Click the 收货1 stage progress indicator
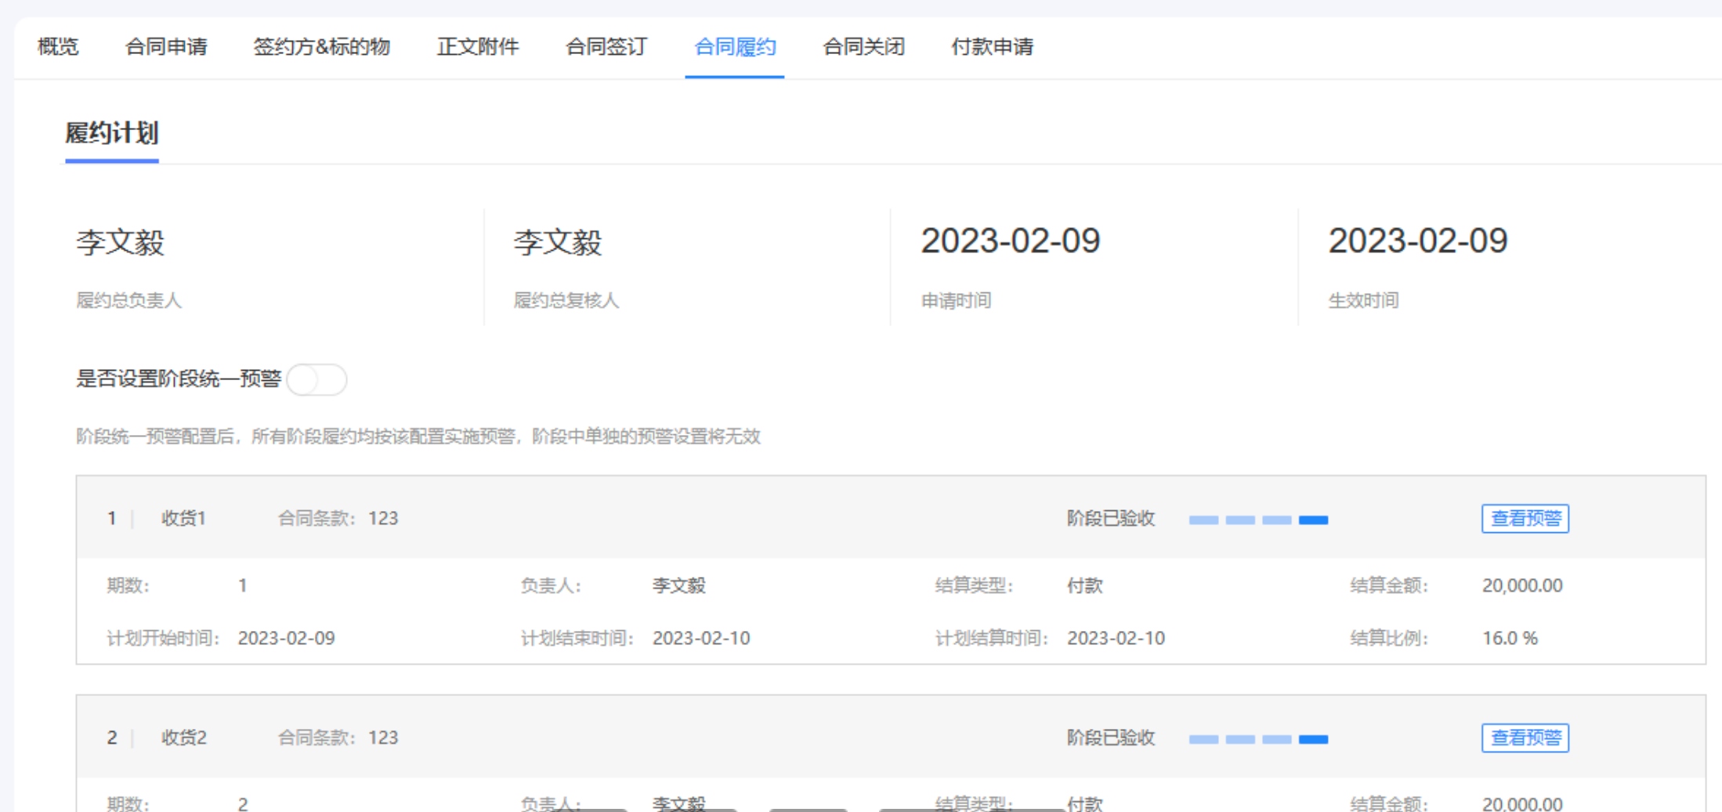The width and height of the screenshot is (1722, 812). click(1258, 520)
